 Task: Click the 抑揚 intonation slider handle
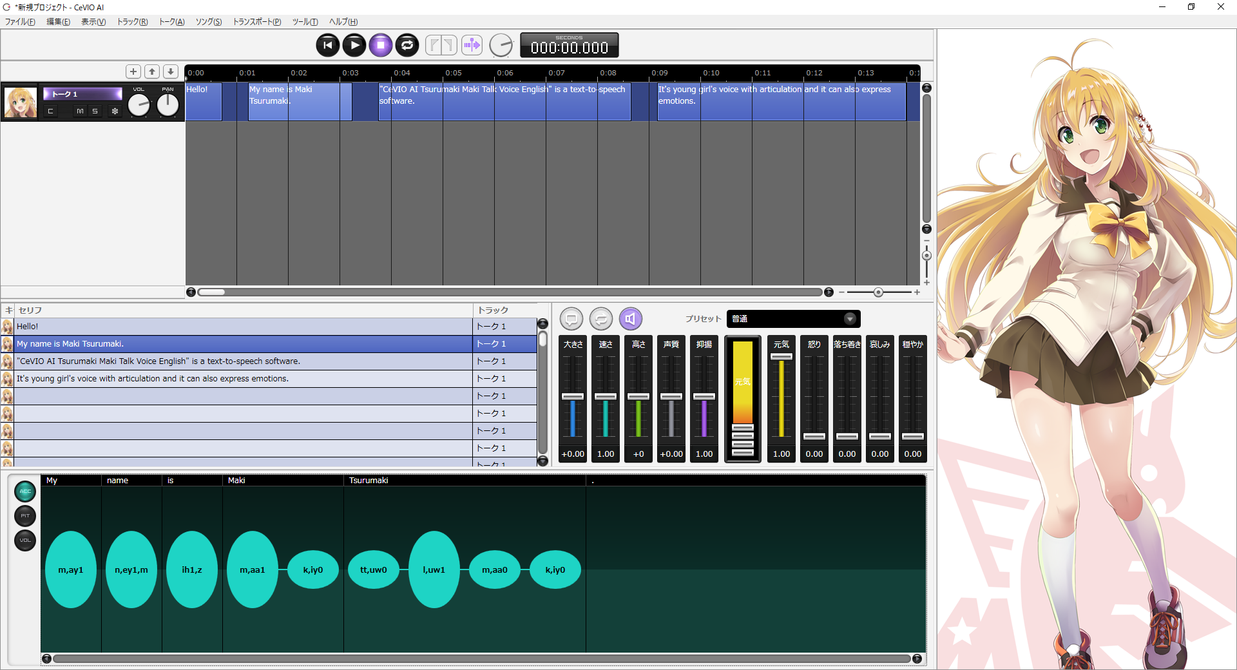click(x=704, y=396)
